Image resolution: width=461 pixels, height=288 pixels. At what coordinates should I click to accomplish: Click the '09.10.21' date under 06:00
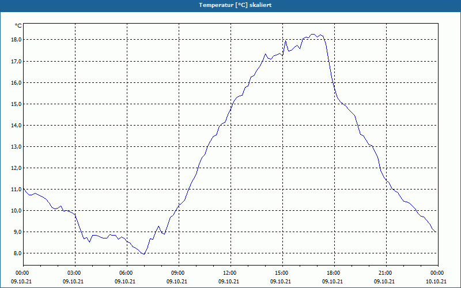click(x=125, y=282)
